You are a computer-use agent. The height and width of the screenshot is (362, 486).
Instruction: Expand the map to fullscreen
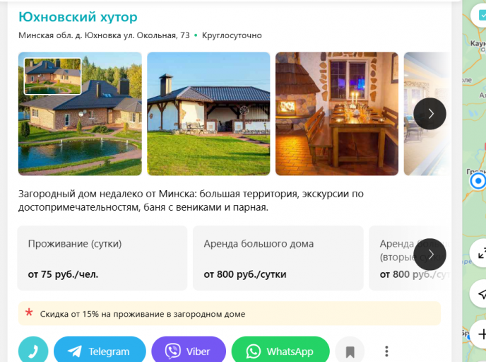pos(480,253)
